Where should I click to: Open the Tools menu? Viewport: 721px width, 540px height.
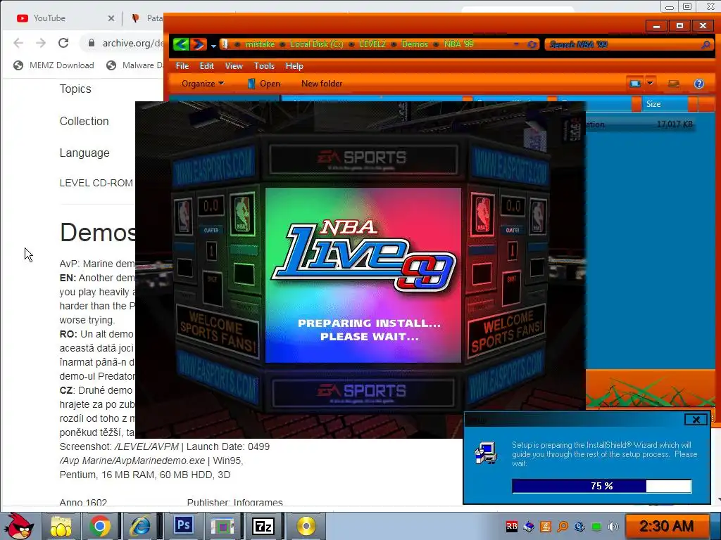(264, 65)
